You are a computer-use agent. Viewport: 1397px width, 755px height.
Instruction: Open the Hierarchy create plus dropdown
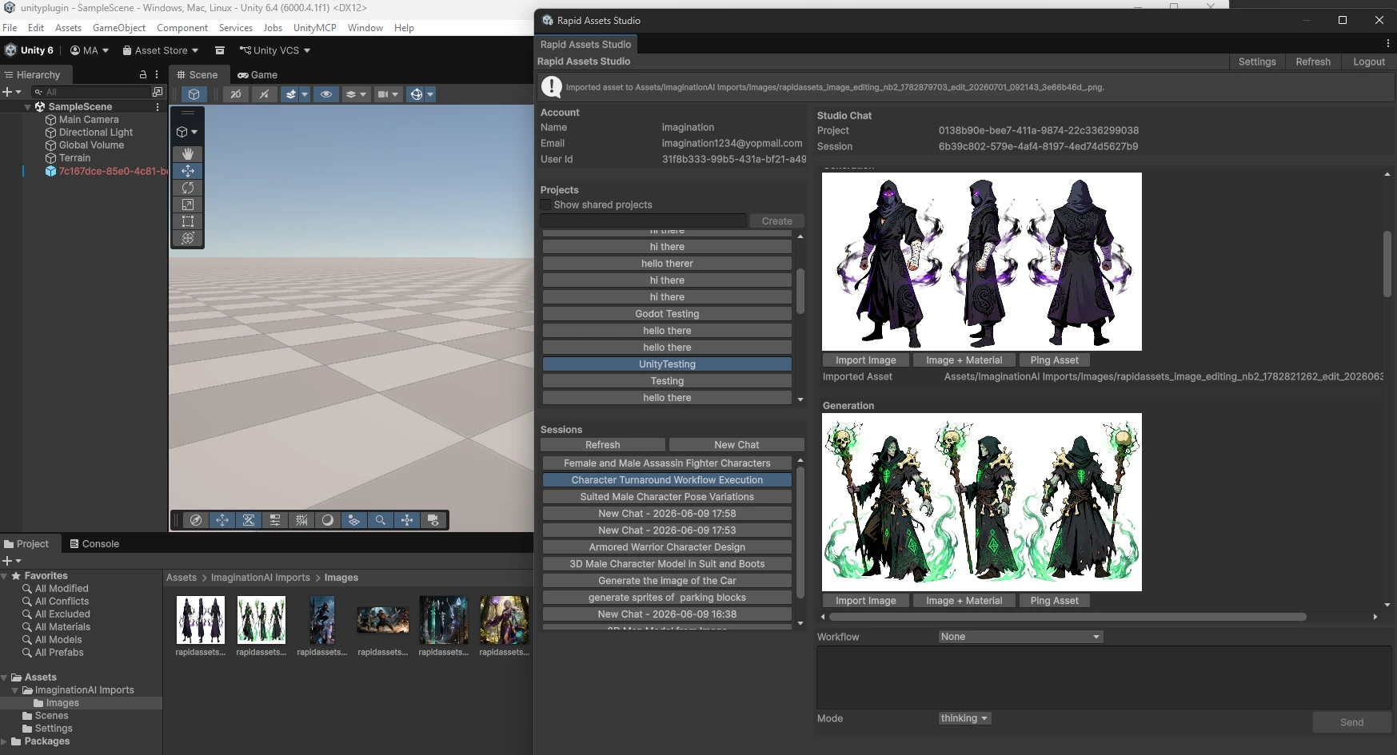click(x=11, y=92)
